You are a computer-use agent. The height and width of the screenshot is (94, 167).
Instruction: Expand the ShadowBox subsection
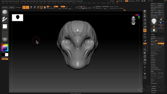coord(153,59)
